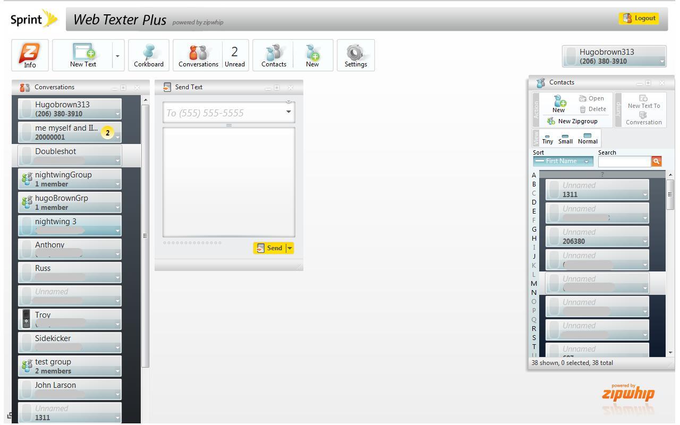This screenshot has width=680, height=425.
Task: Open the recipient dropdown arrow
Action: (289, 112)
